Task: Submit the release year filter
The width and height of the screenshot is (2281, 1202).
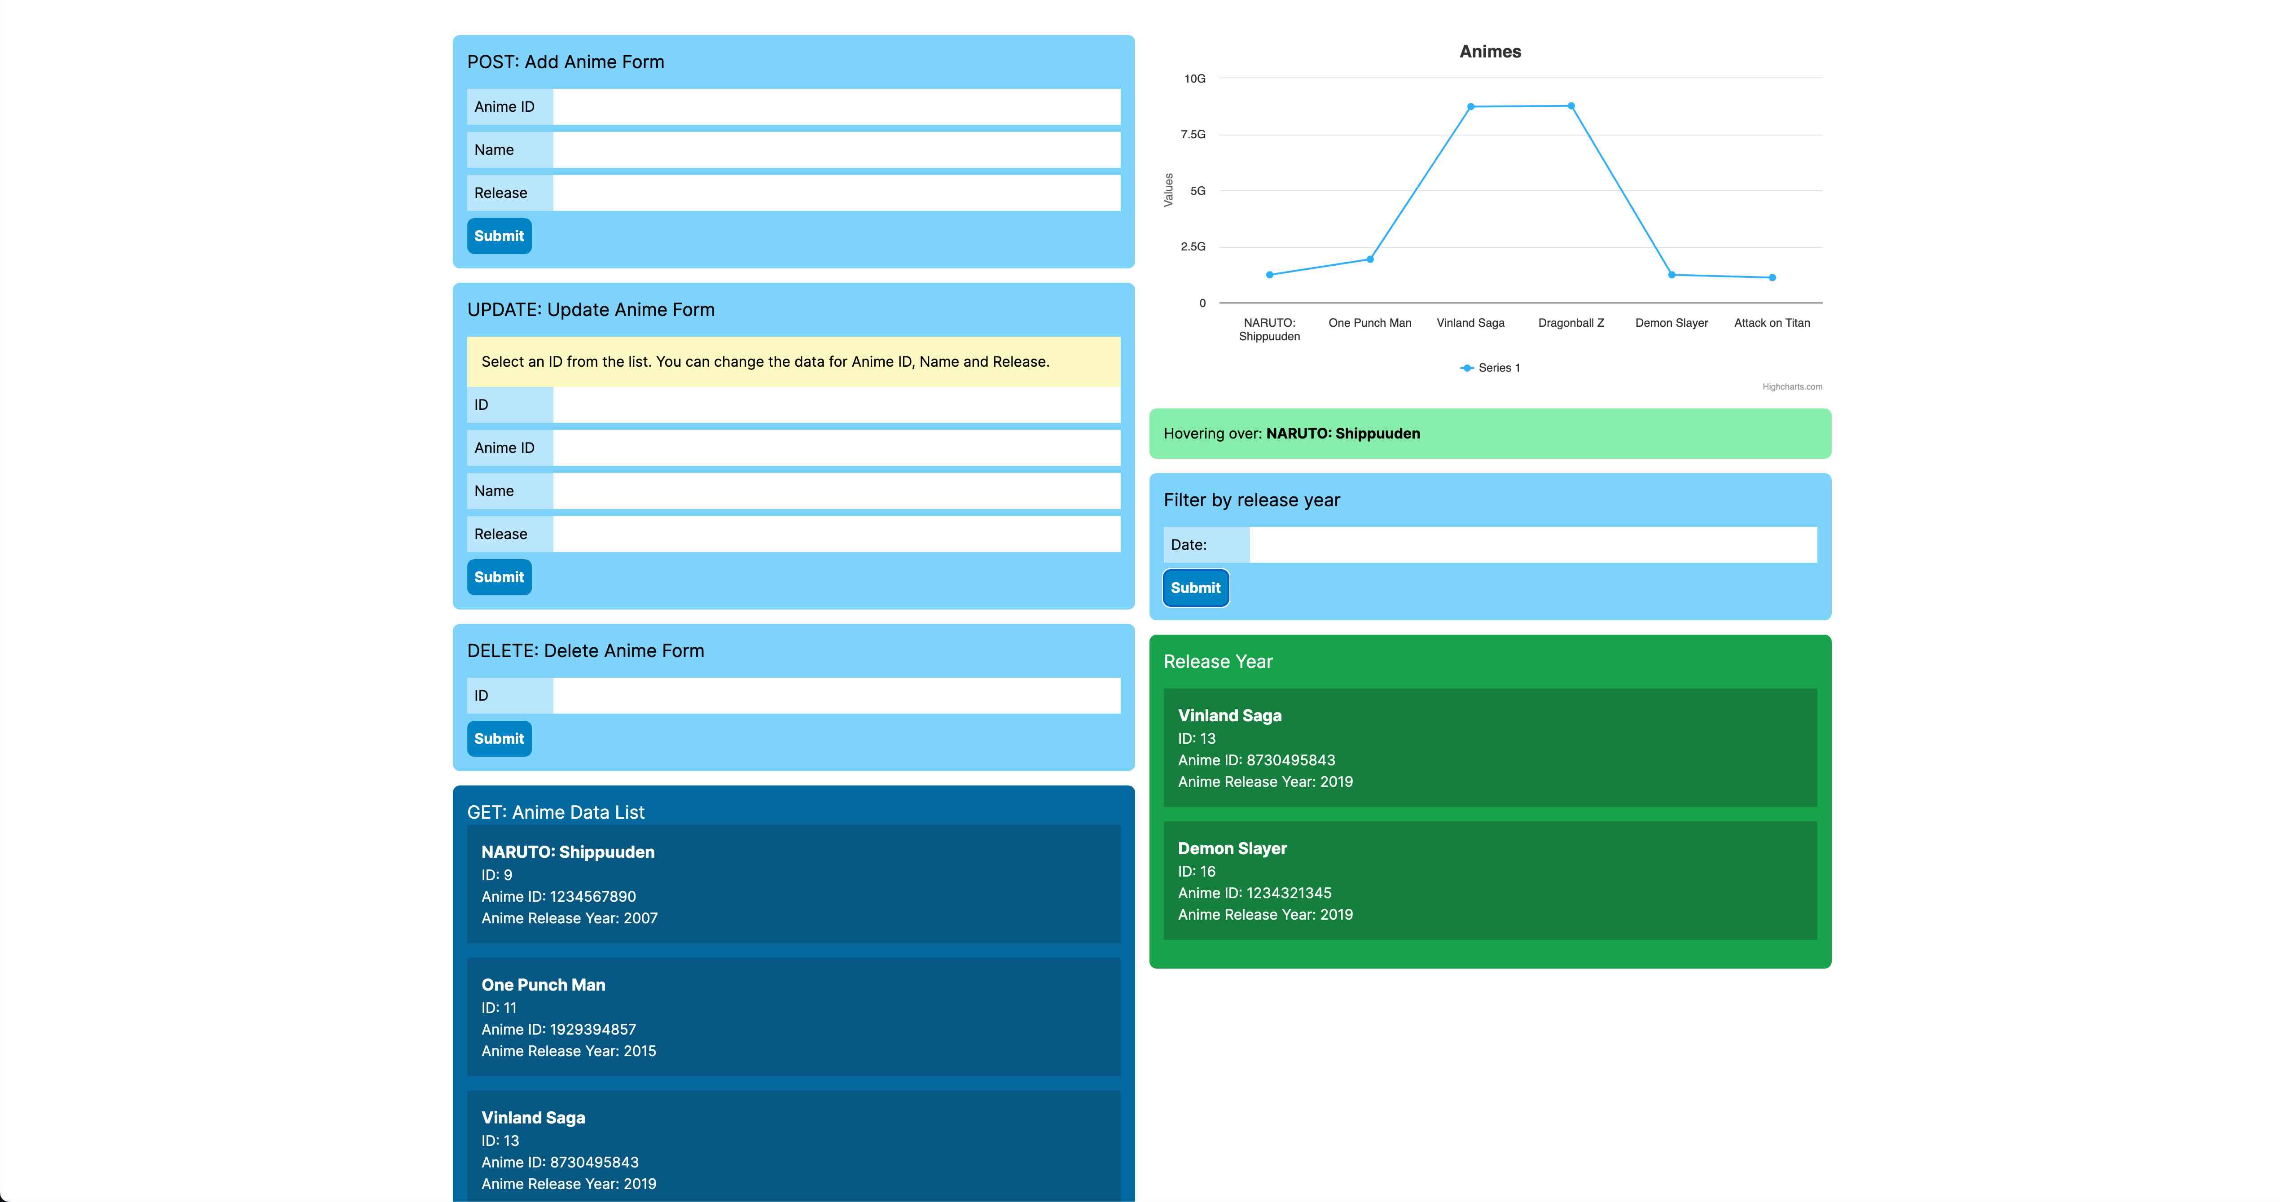Action: pyautogui.click(x=1194, y=588)
